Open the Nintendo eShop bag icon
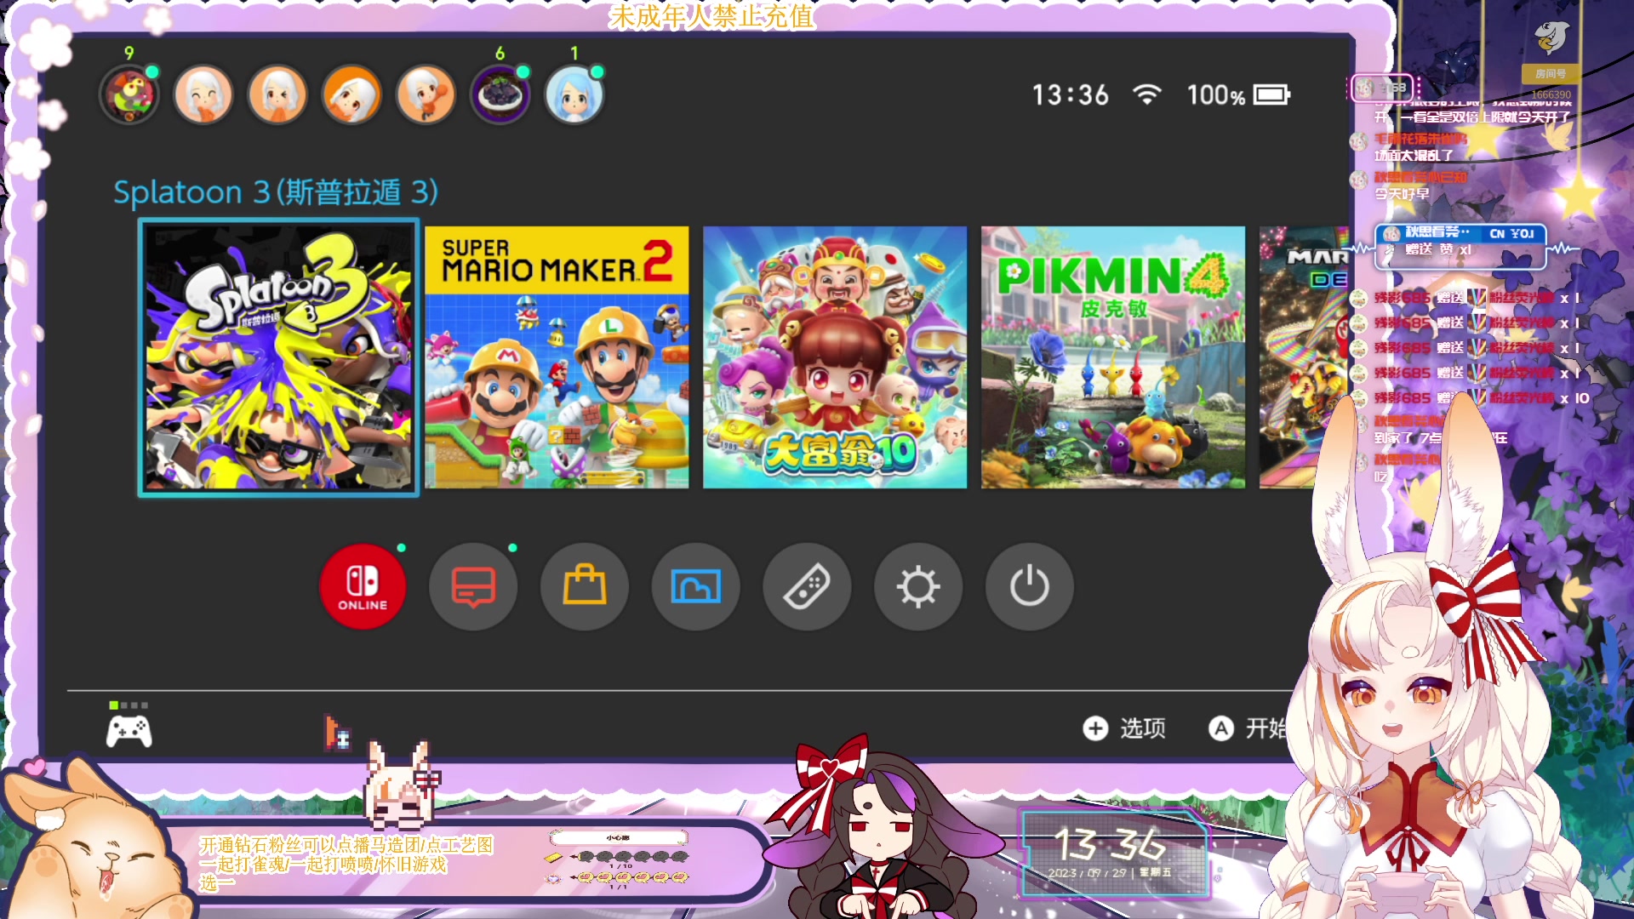This screenshot has width=1634, height=919. click(x=585, y=586)
